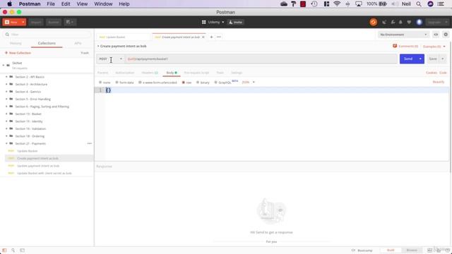Click the orange sync status icon
The width and height of the screenshot is (452, 254).
click(374, 22)
